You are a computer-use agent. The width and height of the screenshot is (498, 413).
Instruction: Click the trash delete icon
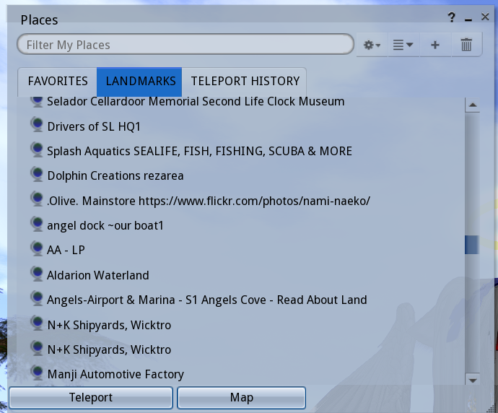pyautogui.click(x=466, y=45)
